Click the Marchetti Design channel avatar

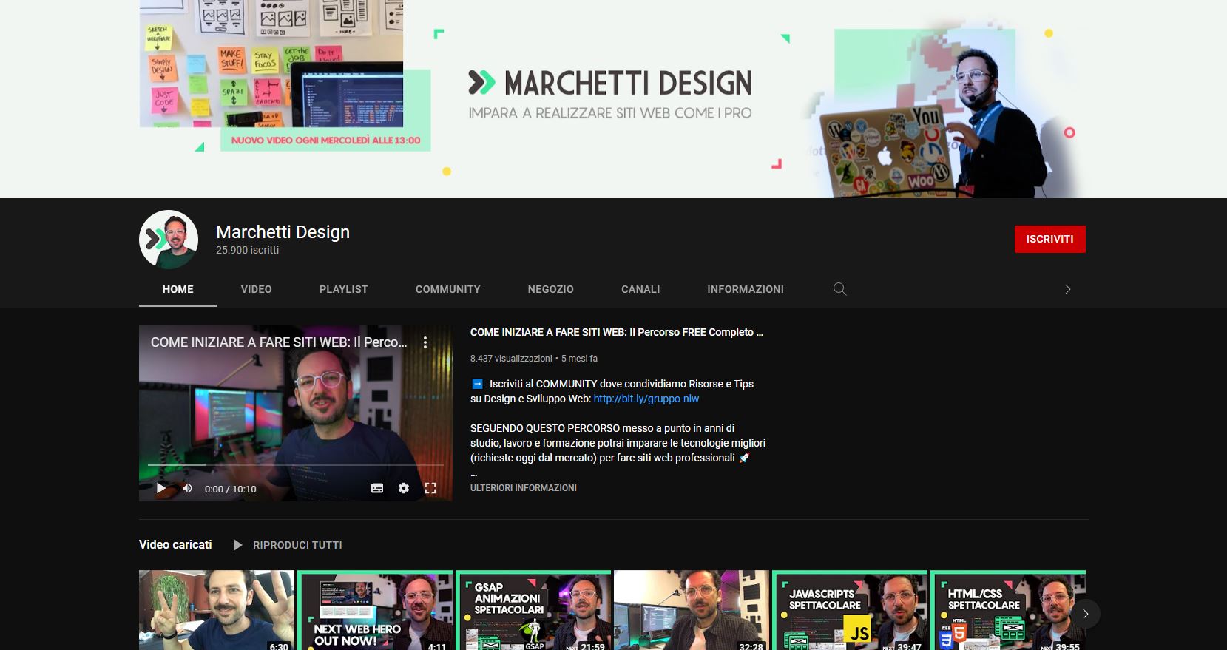(x=169, y=240)
